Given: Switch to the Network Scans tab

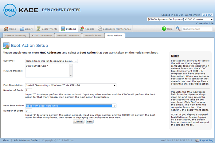Looking at the screenshot, I should coord(93,35).
